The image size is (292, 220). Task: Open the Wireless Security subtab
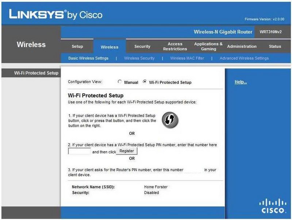point(139,58)
